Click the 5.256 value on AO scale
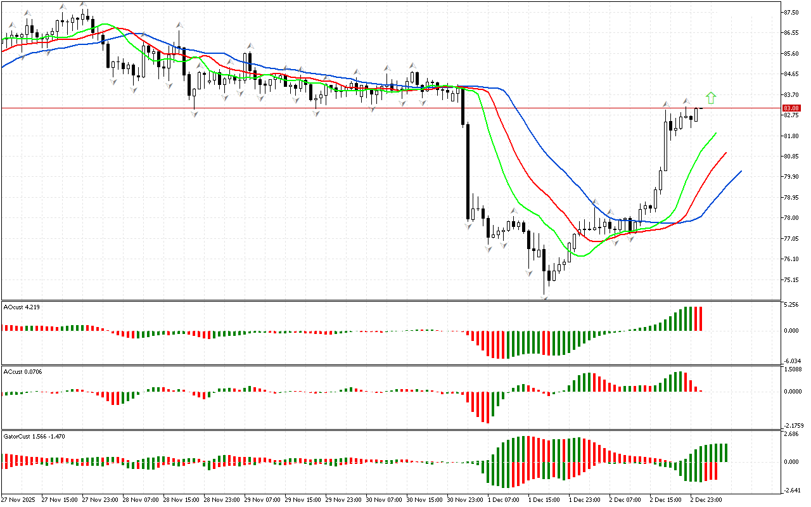 point(791,305)
